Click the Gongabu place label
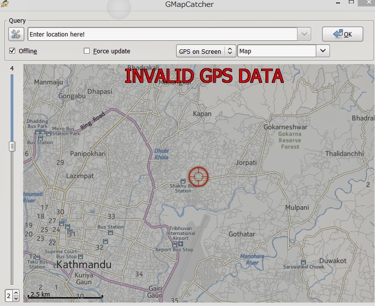 (x=72, y=96)
